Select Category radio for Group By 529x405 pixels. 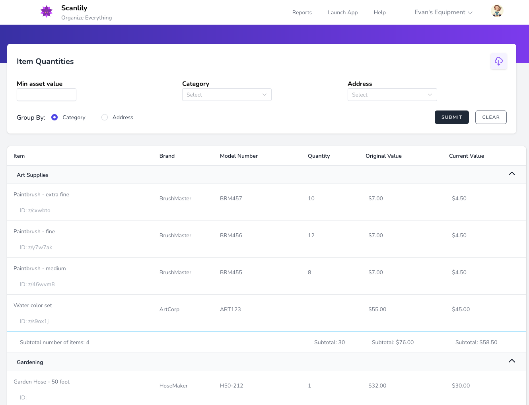[x=55, y=117]
